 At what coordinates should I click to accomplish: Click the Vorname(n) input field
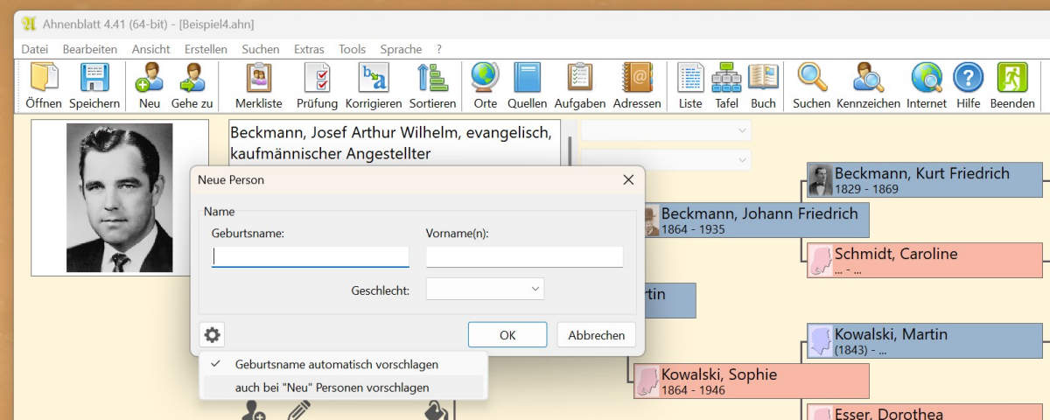(524, 256)
